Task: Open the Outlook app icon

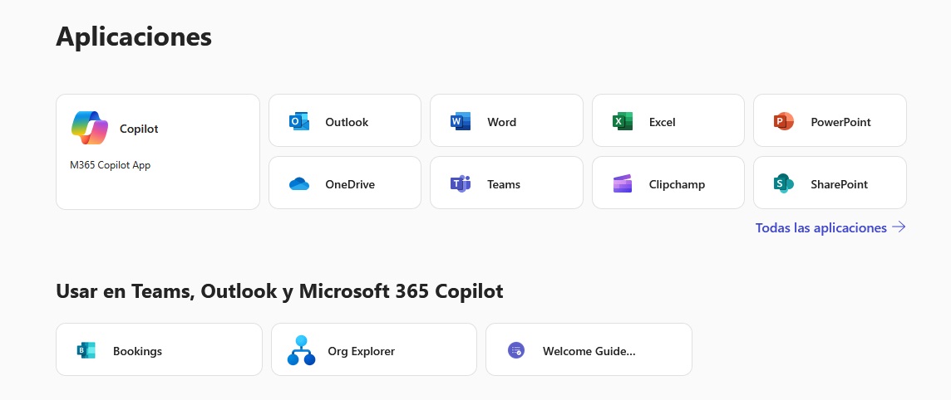Action: (298, 121)
